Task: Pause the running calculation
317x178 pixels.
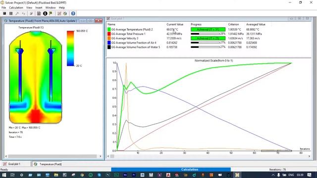Action: tap(11, 13)
